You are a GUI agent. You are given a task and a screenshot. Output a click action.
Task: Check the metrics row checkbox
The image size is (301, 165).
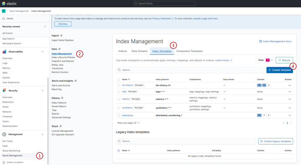119,99
